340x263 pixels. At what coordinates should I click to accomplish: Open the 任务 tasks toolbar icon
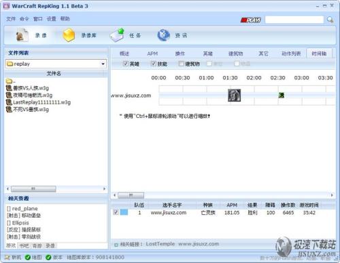click(x=118, y=35)
